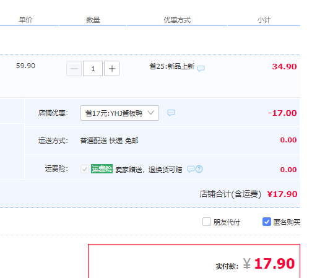Enable the 朋友代付 checkbox
This screenshot has width=312, height=278.
[207, 222]
